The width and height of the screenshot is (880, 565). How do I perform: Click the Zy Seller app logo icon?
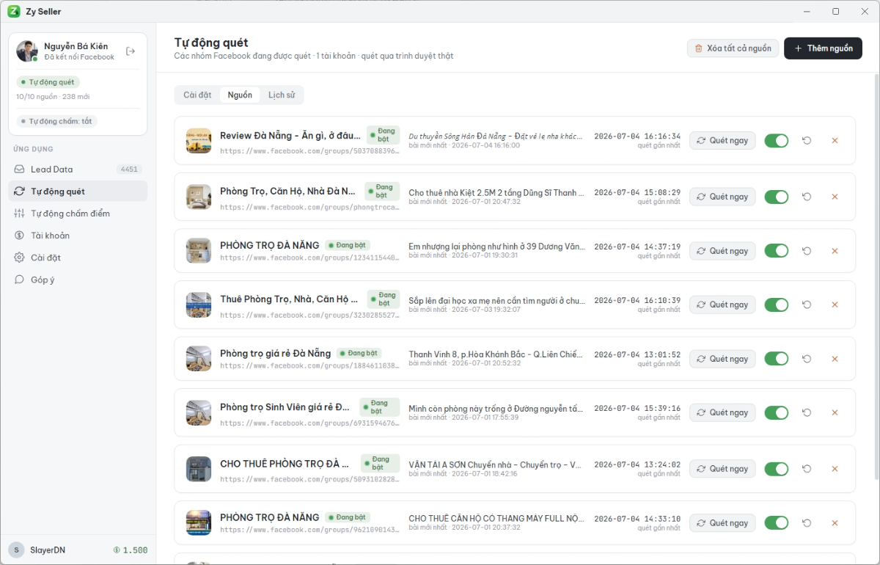pos(13,11)
